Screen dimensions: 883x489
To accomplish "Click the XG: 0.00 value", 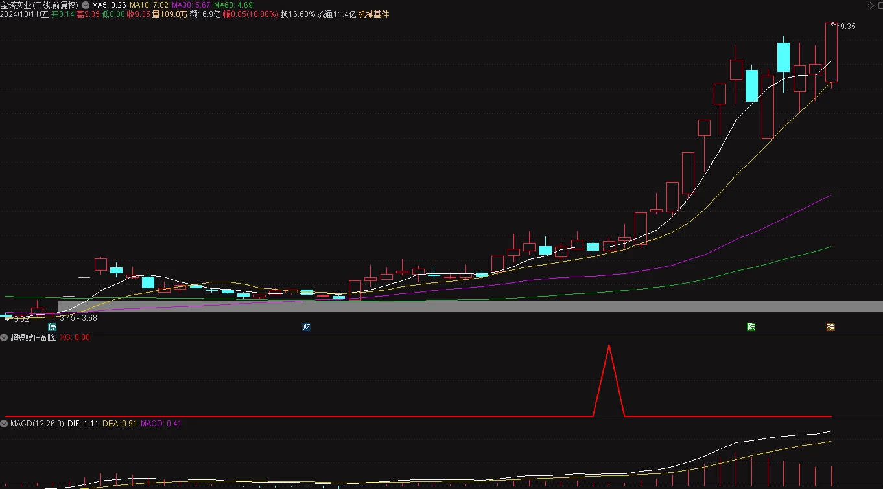I will (75, 337).
